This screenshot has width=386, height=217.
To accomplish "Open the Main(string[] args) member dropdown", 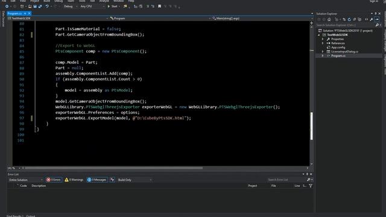I will 262,18.
